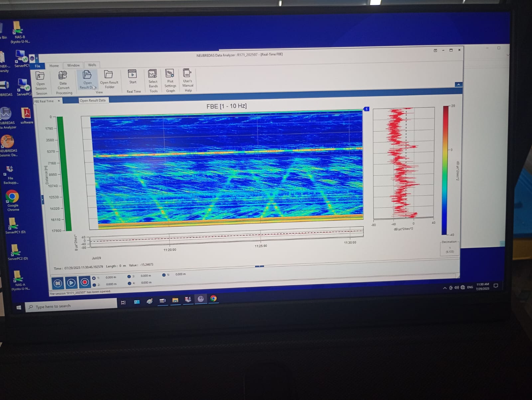Viewport: 532px width, 400px height.
Task: Open the quick access toolbar dropdown arrow
Action: pyautogui.click(x=37, y=58)
